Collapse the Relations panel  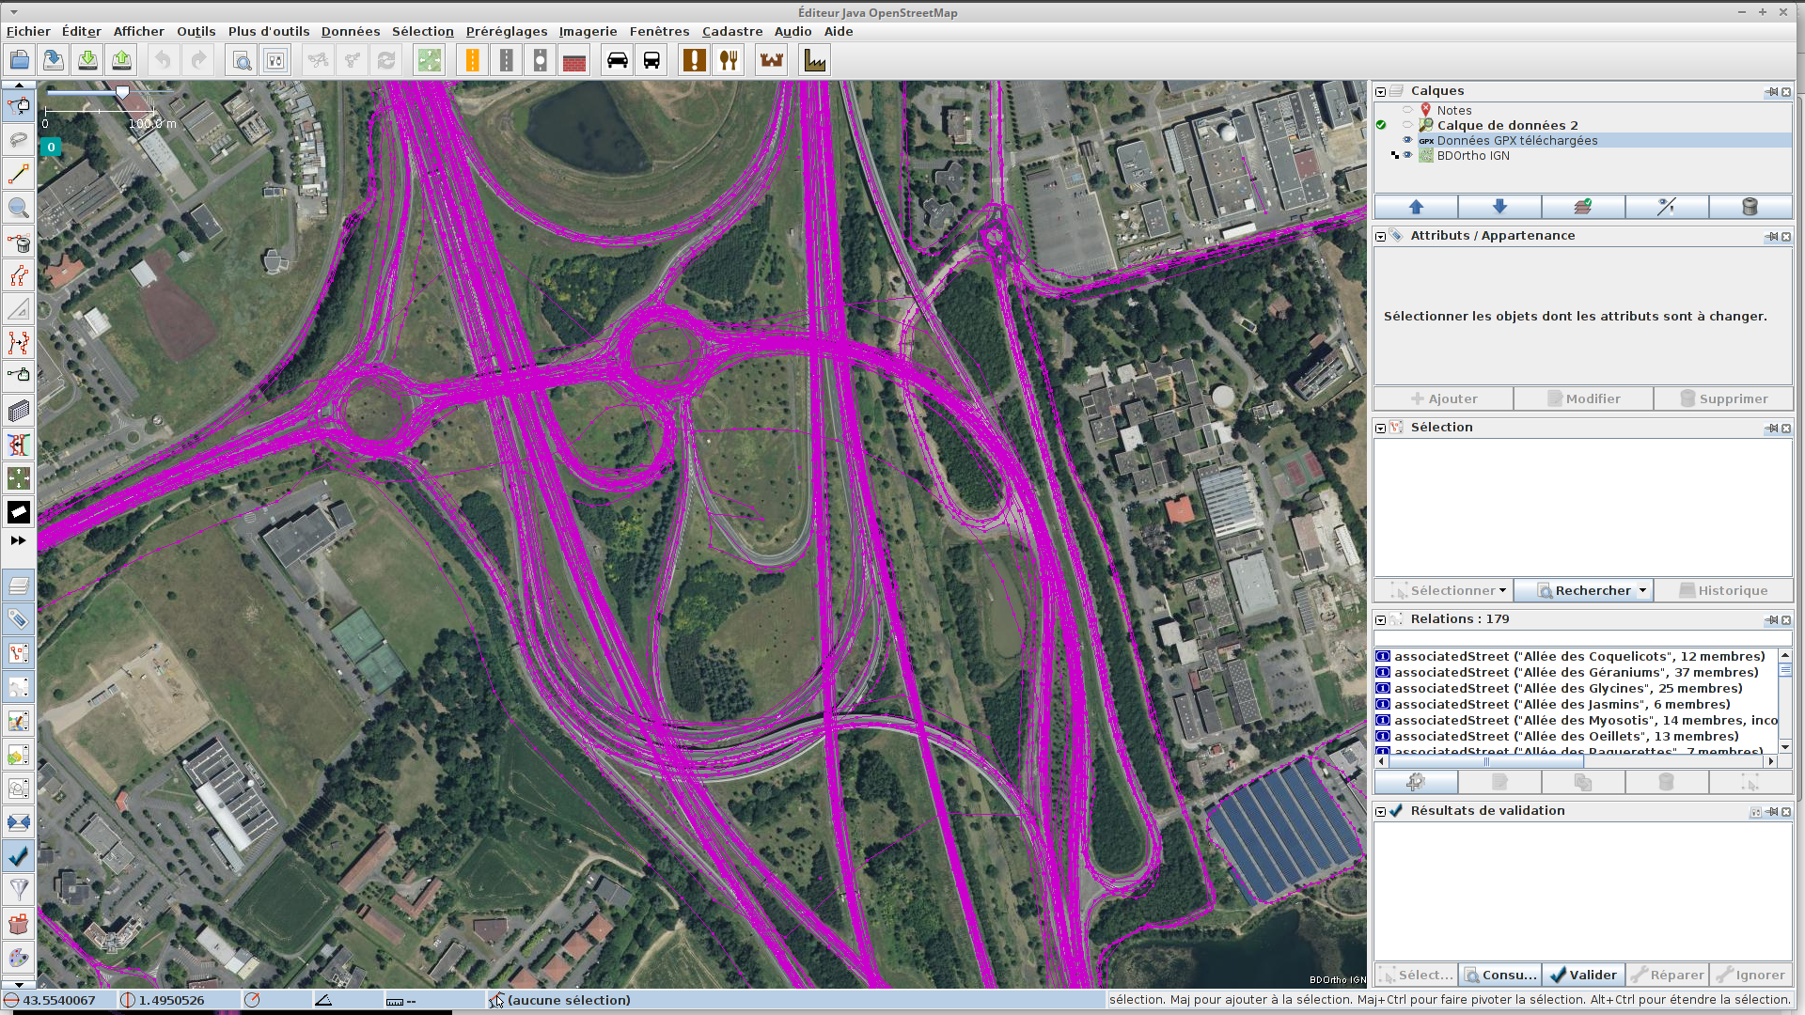point(1380,619)
